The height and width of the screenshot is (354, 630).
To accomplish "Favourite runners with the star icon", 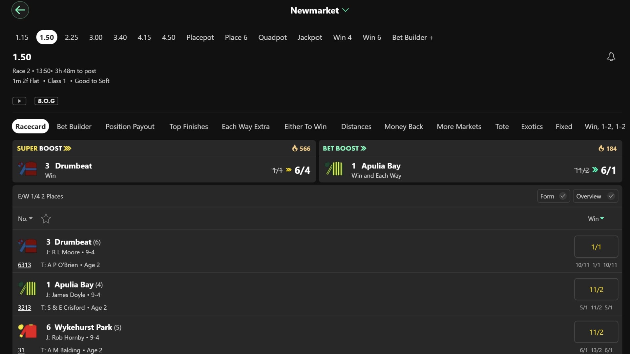I will pyautogui.click(x=46, y=219).
